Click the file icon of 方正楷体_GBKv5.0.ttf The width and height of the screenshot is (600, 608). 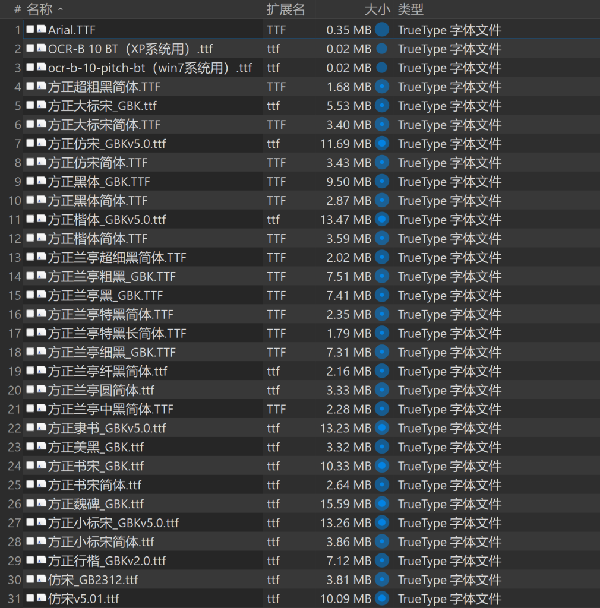42,218
